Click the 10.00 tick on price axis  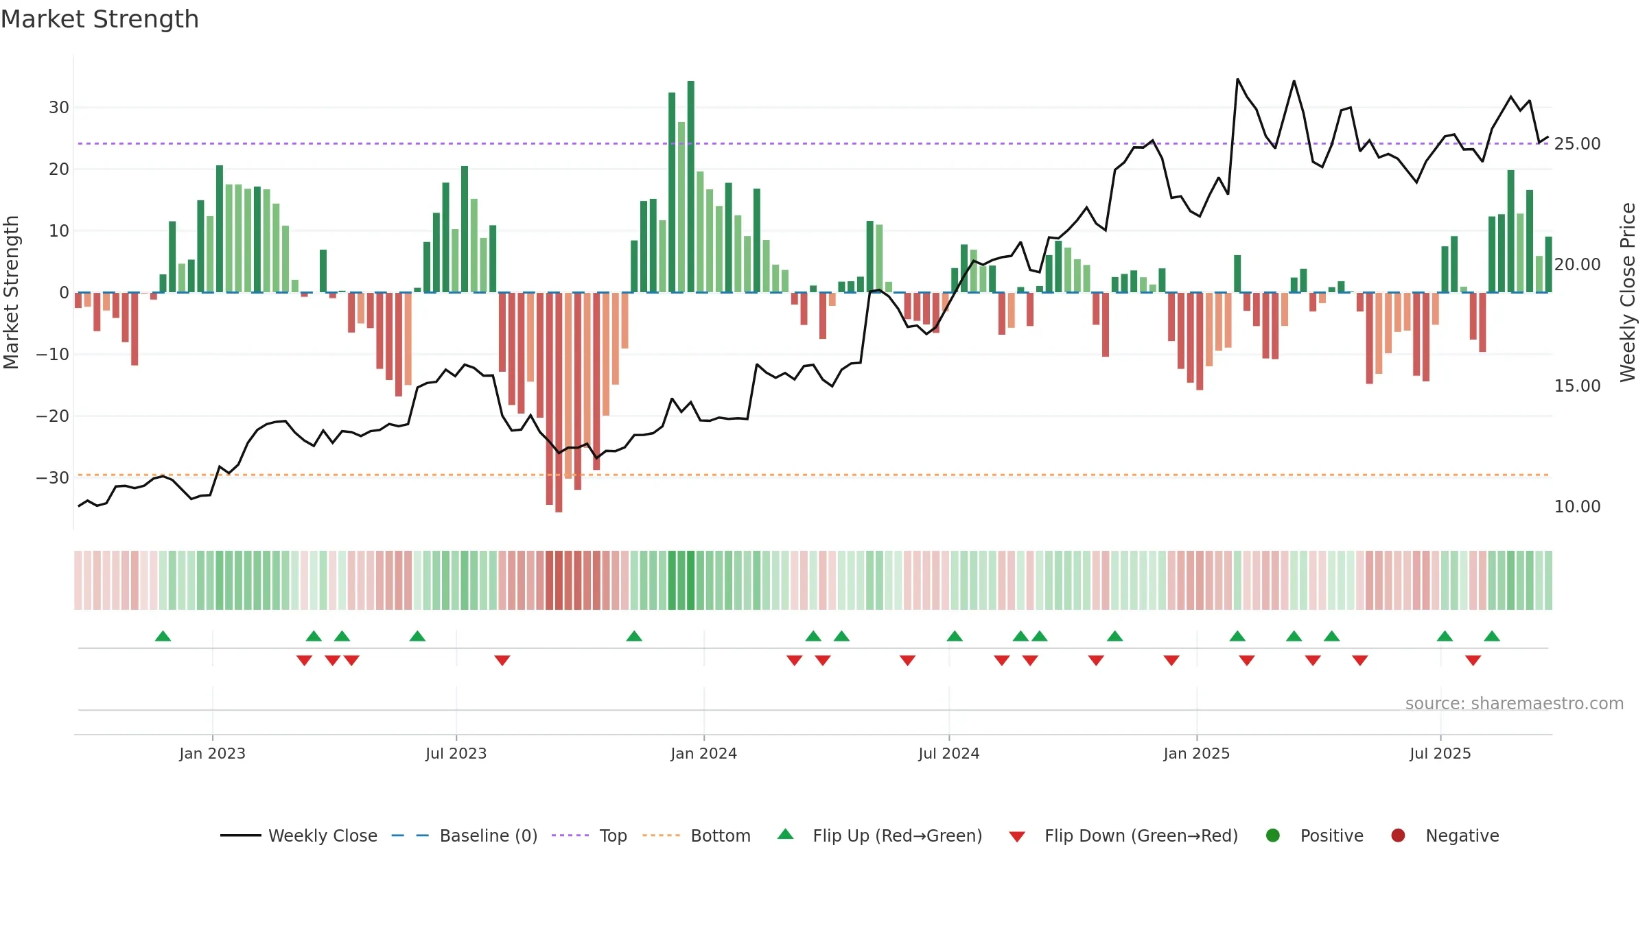pos(1577,507)
